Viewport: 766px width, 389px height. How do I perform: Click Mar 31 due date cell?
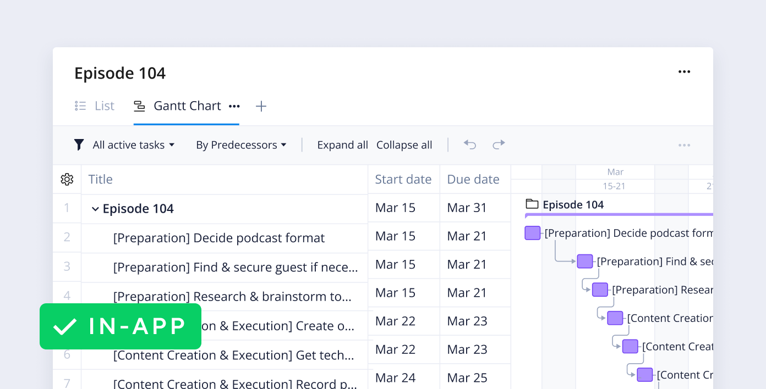tap(467, 208)
